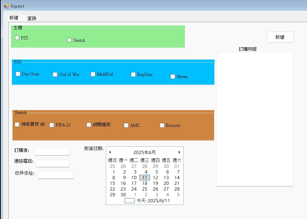
Task: Focus the 訂購者 text field
Action: pos(52,152)
